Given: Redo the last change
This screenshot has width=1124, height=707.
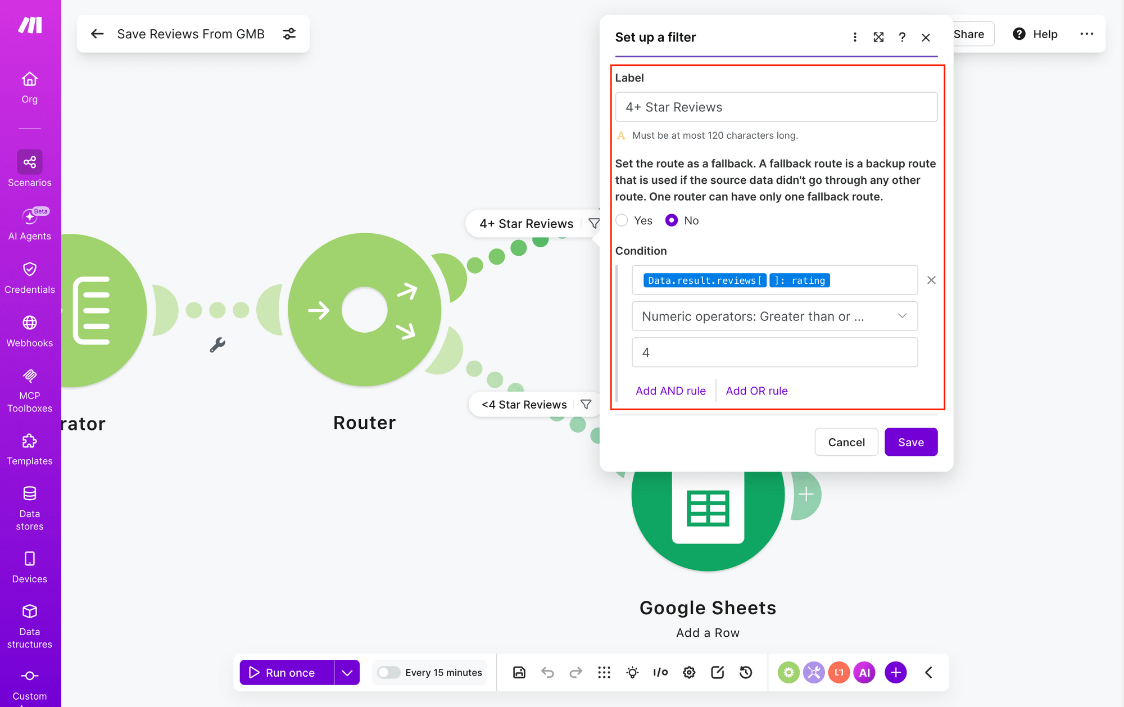Looking at the screenshot, I should [x=575, y=672].
